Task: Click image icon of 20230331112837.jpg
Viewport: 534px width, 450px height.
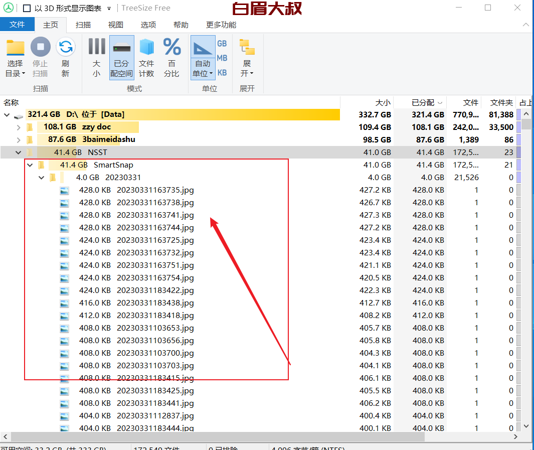Action: (64, 416)
